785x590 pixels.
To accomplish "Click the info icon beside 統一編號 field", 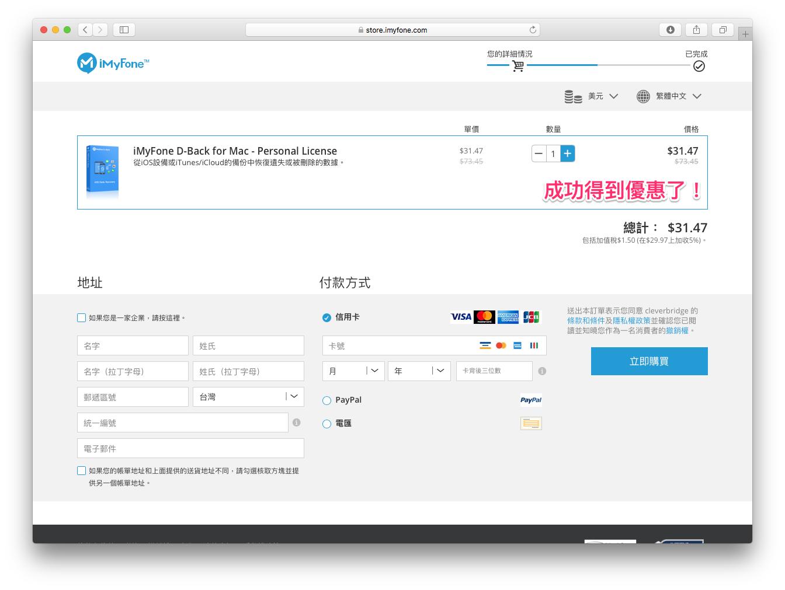I will [x=297, y=423].
